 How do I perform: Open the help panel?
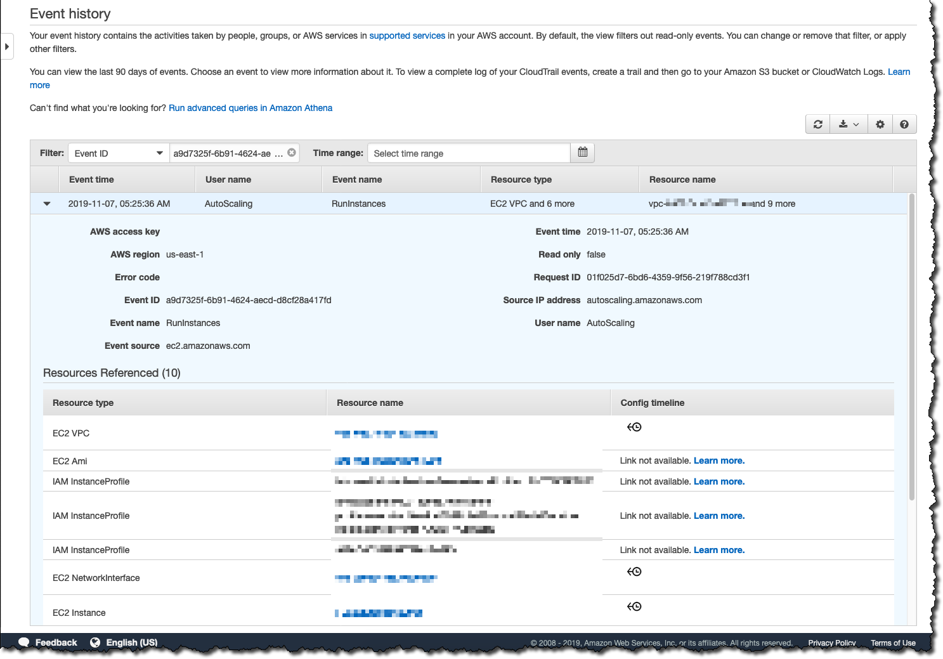pos(904,124)
